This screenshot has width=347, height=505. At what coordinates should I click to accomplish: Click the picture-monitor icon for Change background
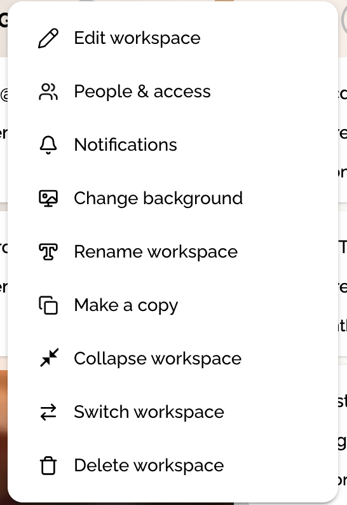click(48, 198)
